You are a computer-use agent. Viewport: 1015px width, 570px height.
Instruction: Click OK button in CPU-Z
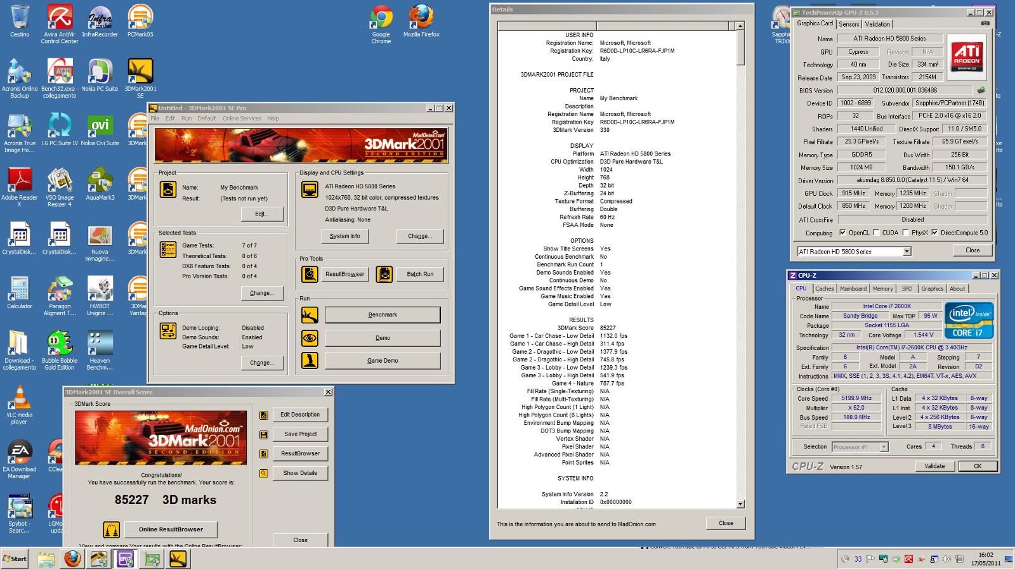pos(977,466)
